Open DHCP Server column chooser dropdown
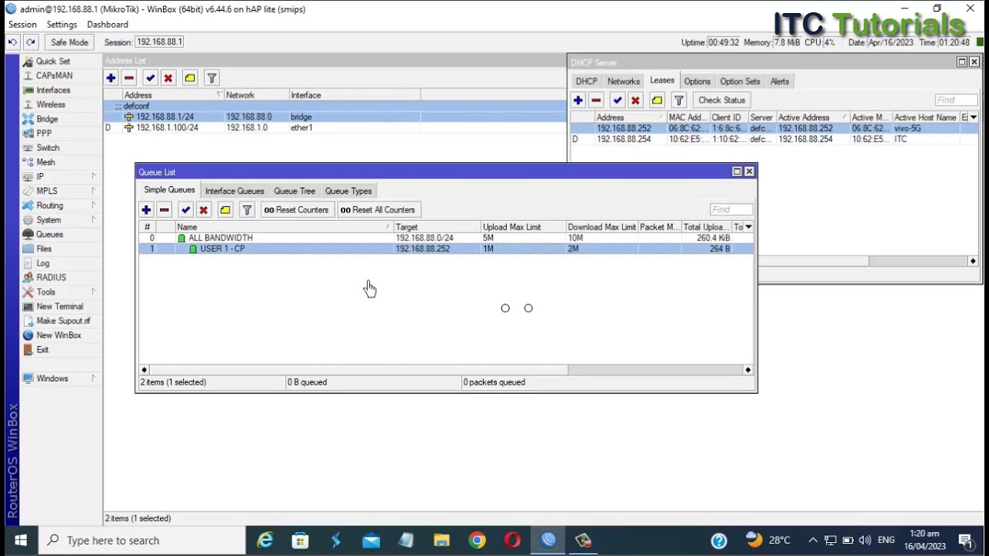This screenshot has width=989, height=556. (974, 117)
